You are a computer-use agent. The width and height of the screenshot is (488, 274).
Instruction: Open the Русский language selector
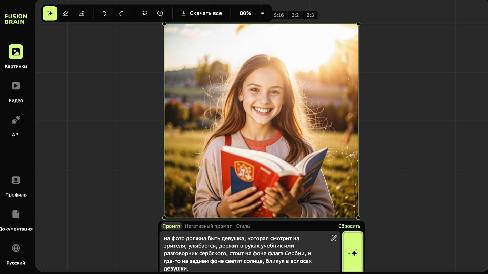[x=16, y=254]
